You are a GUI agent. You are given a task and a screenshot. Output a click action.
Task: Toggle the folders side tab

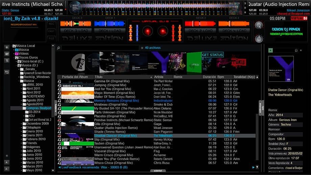[x=55, y=108]
